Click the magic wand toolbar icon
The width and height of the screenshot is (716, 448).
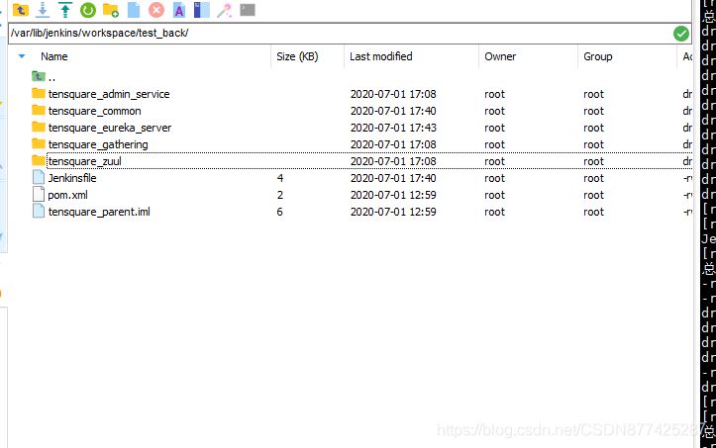pos(224,10)
